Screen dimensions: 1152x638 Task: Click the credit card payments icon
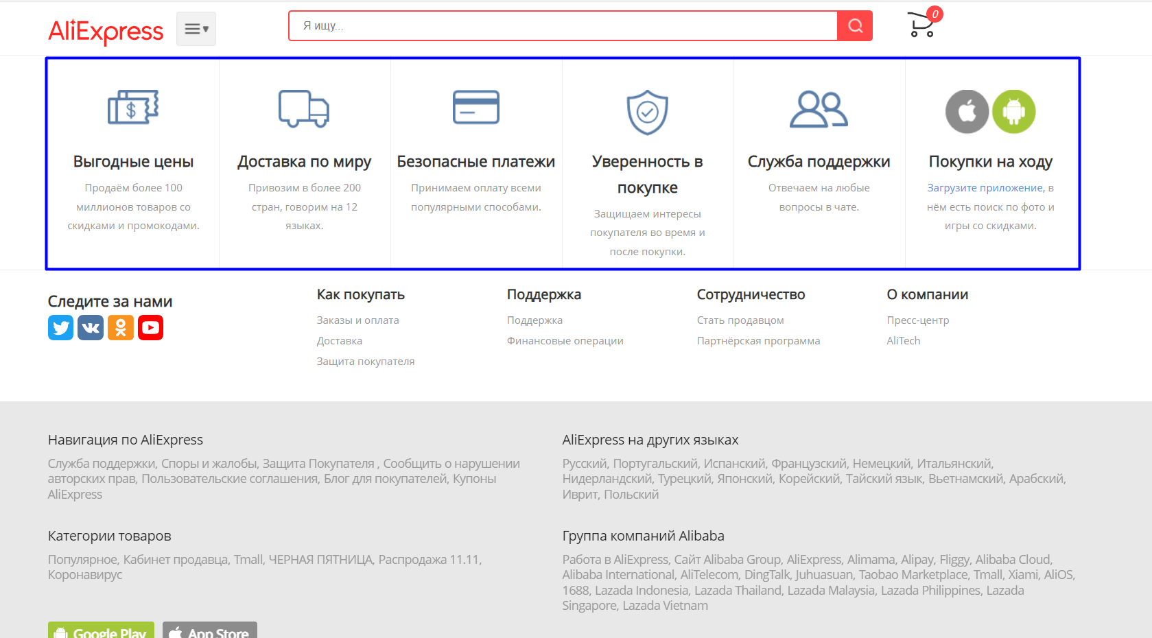(x=476, y=107)
